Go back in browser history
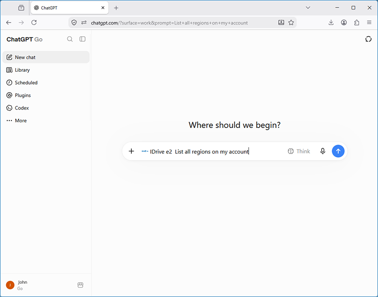Viewport: 378px width, 297px height. pyautogui.click(x=9, y=23)
